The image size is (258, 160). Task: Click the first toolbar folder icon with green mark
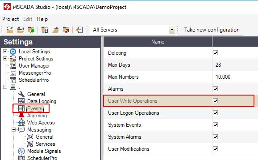tap(10, 30)
